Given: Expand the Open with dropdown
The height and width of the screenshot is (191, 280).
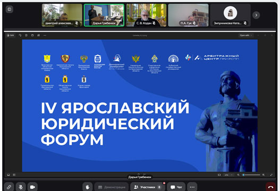Looking at the screenshot, I should tap(246, 36).
